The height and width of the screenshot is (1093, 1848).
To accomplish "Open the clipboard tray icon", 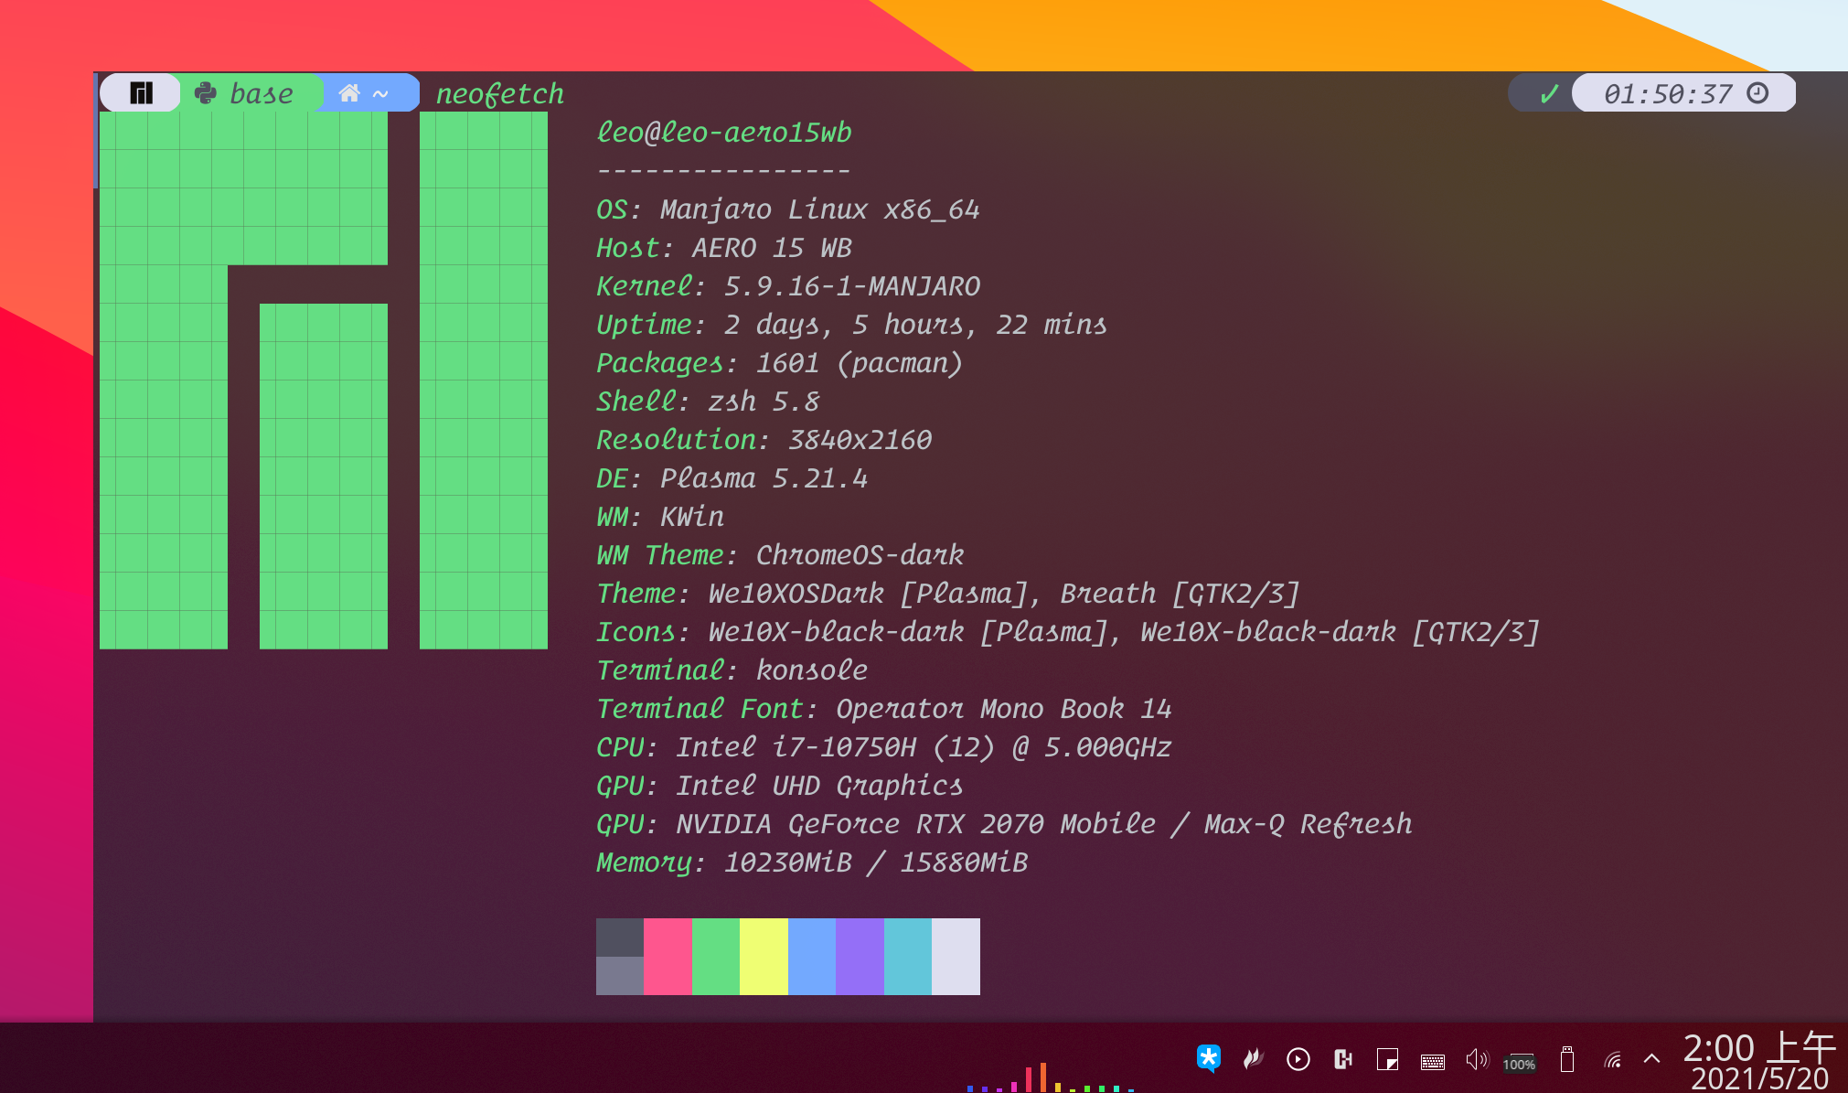I will tap(1342, 1059).
